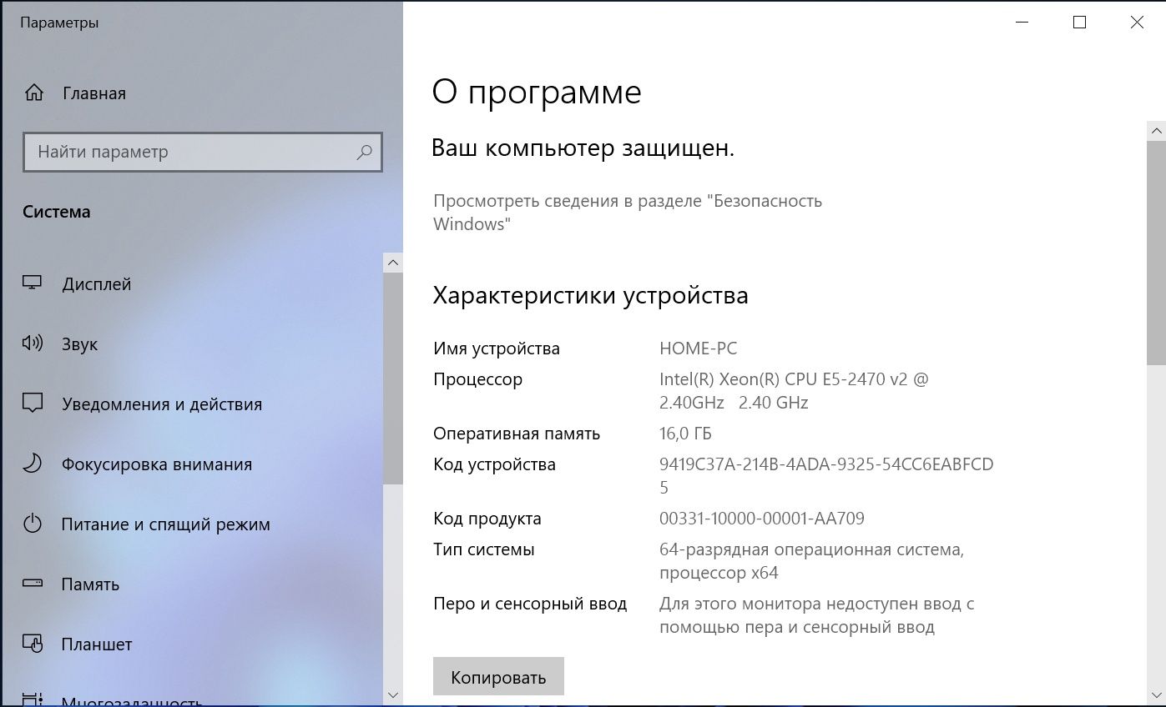
Task: Click the sidebar scrollbar down arrow
Action: [x=393, y=694]
